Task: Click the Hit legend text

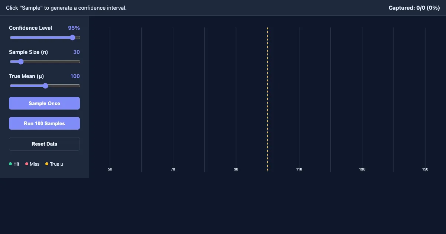Action: tap(16, 164)
